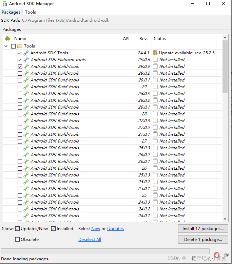Viewport: 232px width, 264px height.
Task: Click the wrench icon for Android SDK Tools
Action: click(26, 53)
